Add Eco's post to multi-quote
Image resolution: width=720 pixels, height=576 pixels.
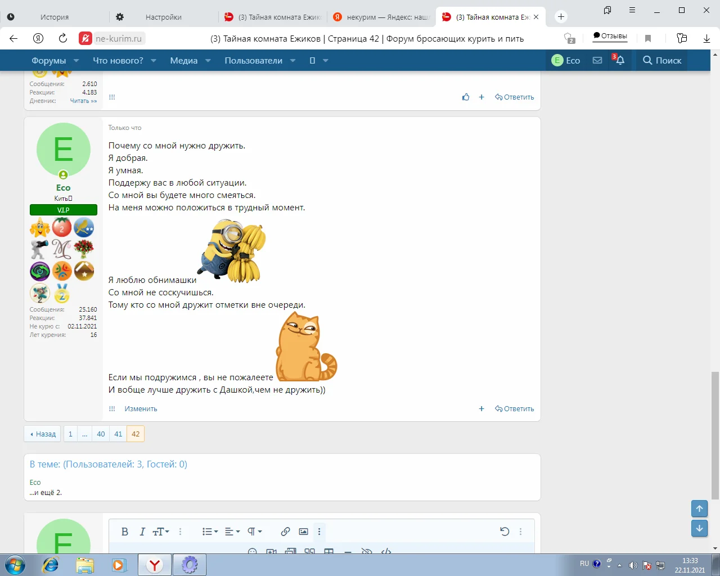[481, 409]
